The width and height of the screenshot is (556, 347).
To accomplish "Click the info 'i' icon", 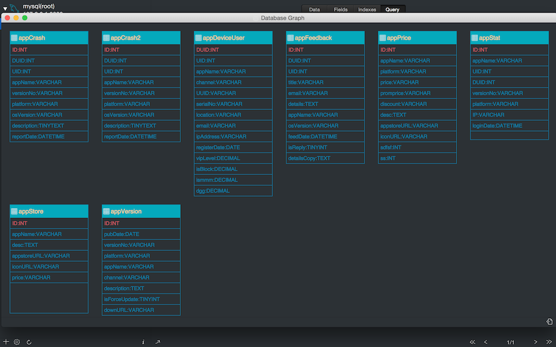I will pyautogui.click(x=143, y=342).
